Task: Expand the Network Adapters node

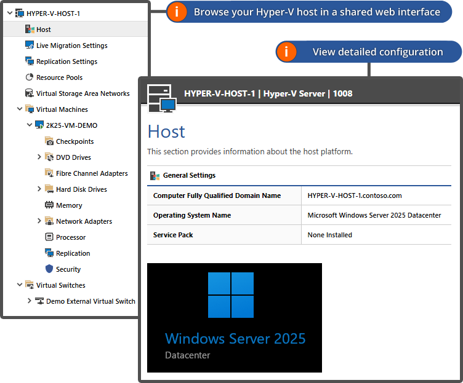Action: [x=39, y=221]
